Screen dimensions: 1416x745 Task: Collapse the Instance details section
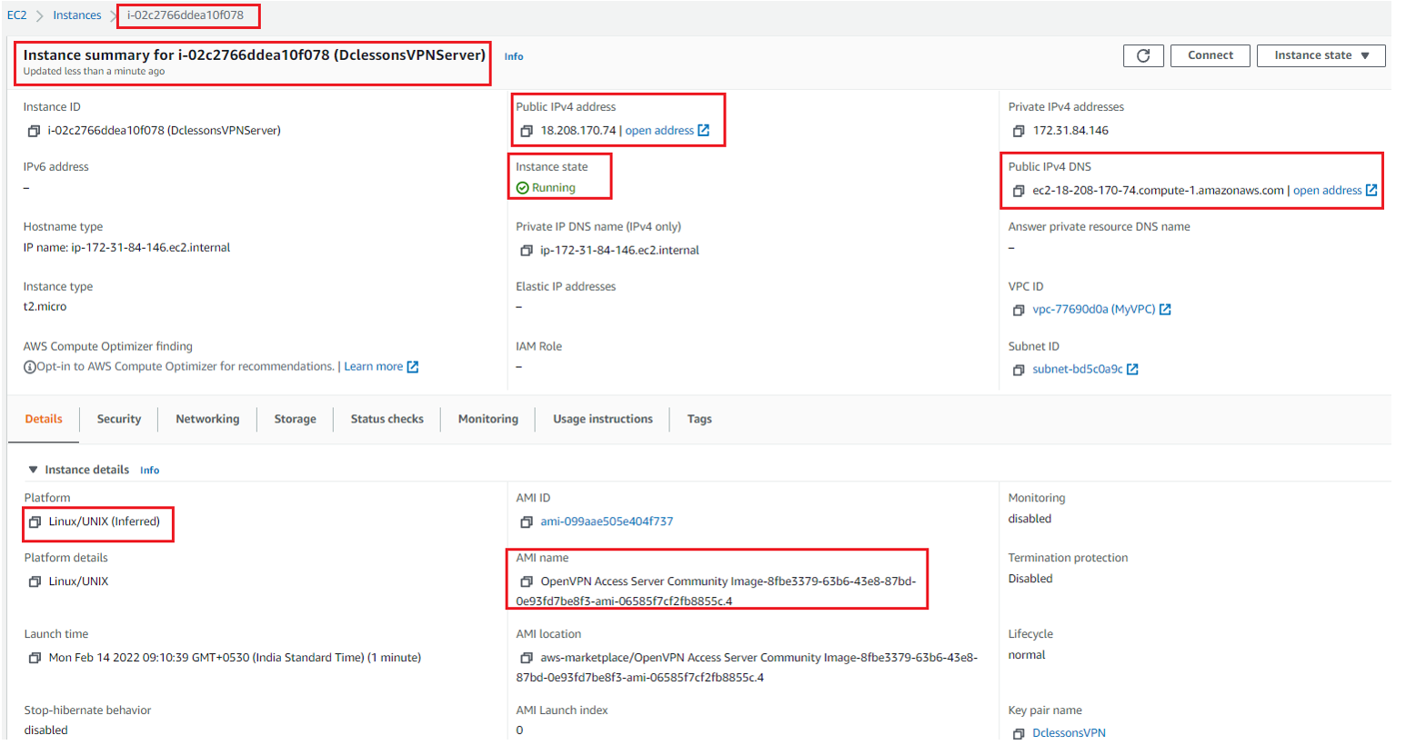(33, 470)
